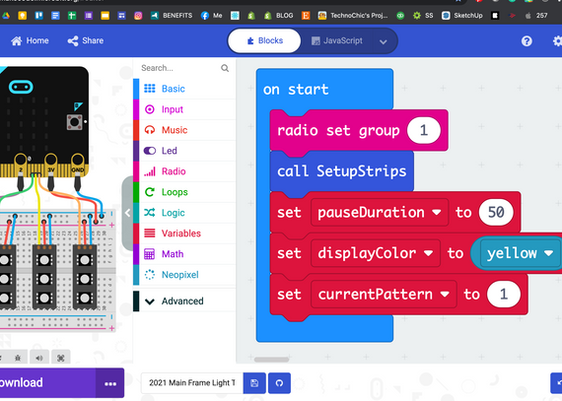Mute the simulator audio
Screen dimensions: 562x401
pos(39,358)
